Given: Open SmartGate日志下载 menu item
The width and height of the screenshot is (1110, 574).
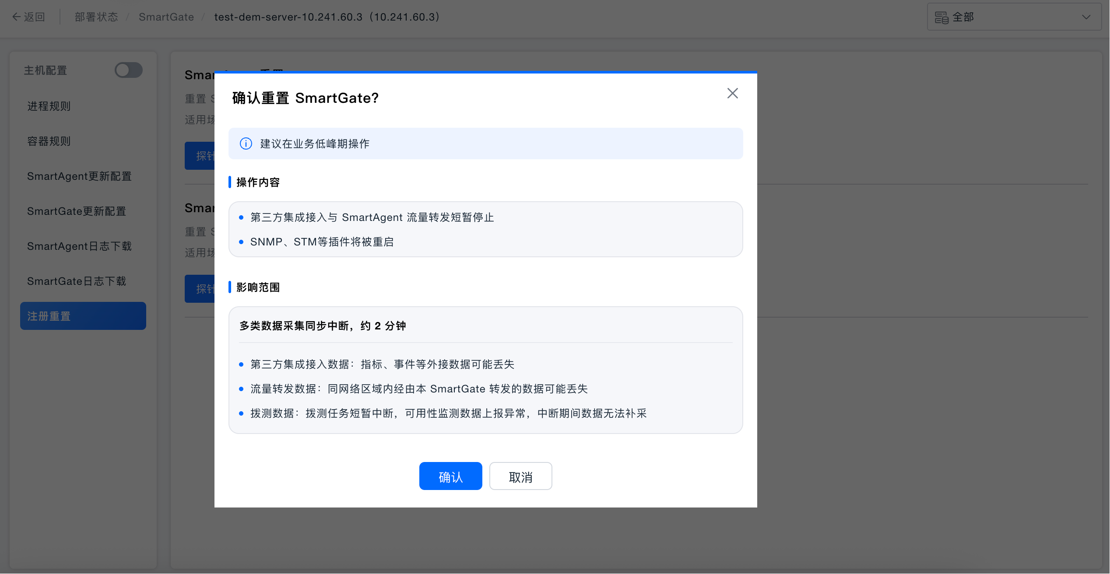Looking at the screenshot, I should tap(77, 281).
